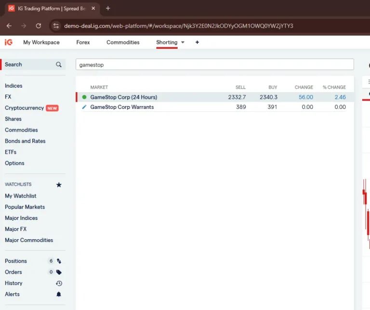Switch to the Commodities workspace tab
Image resolution: width=370 pixels, height=310 pixels.
point(123,42)
